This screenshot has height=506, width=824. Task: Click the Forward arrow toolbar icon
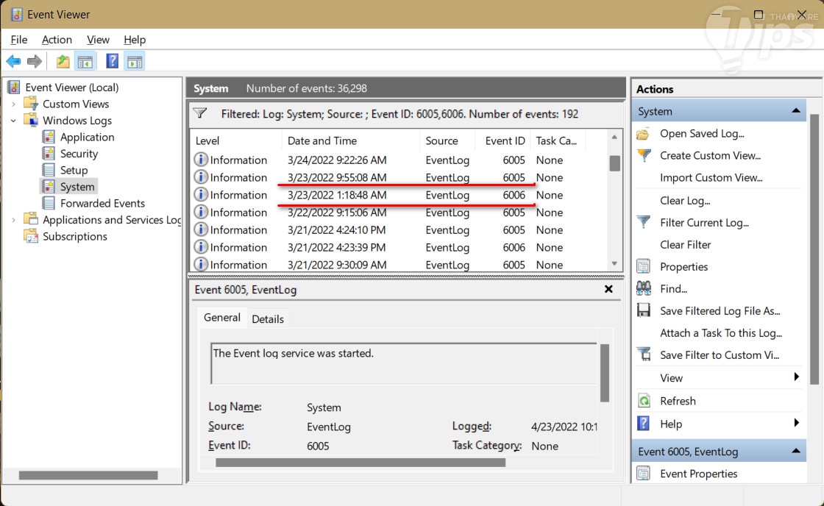click(x=34, y=61)
